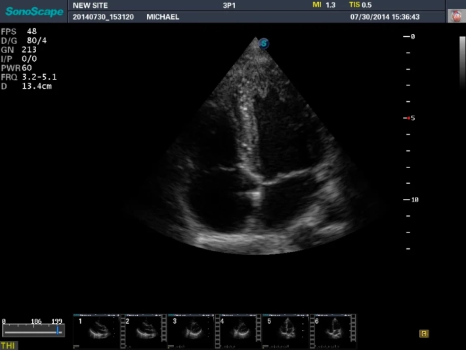Click the heart icon in top-right corner
466x350 pixels.
coord(455,16)
